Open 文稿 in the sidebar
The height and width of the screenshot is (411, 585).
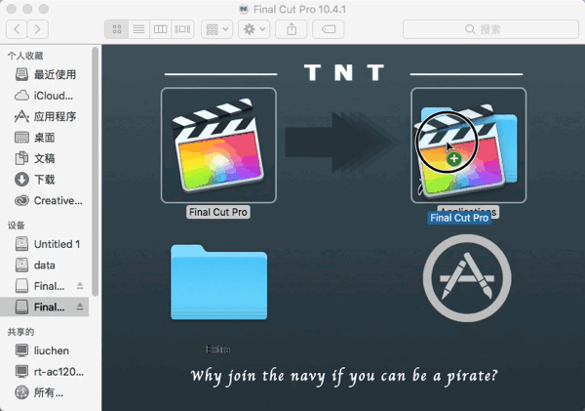click(46, 158)
